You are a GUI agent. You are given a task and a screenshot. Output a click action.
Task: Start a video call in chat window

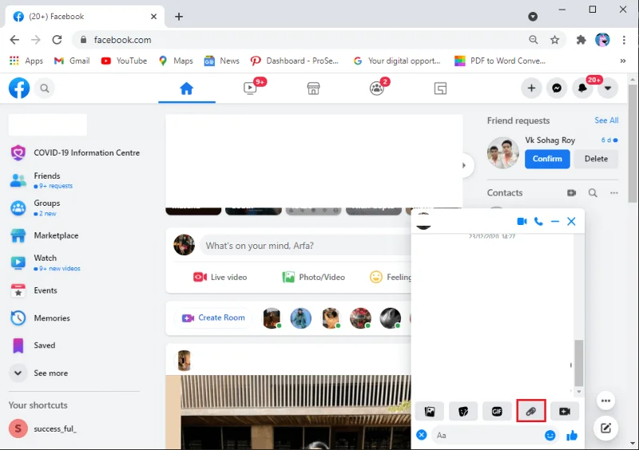click(522, 221)
